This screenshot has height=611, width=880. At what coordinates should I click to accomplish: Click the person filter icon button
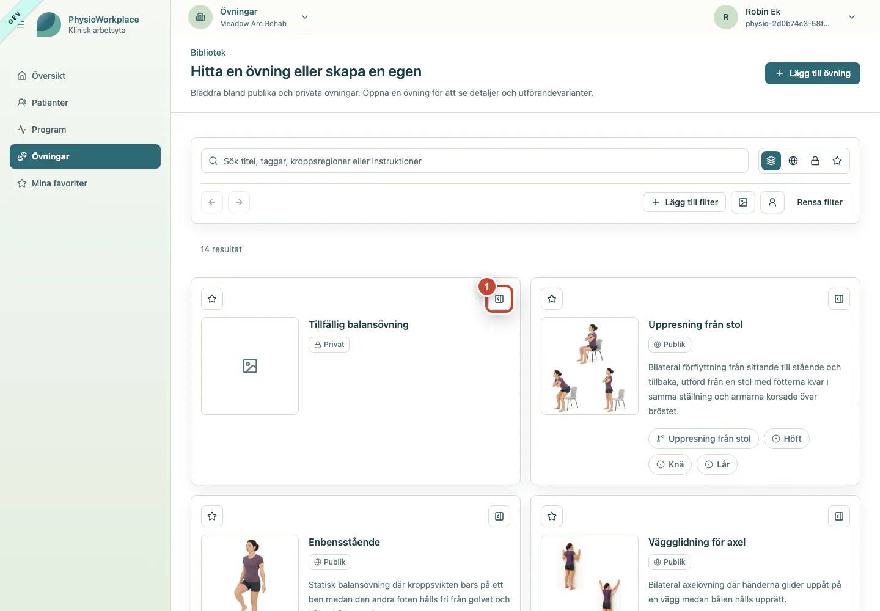tap(772, 202)
